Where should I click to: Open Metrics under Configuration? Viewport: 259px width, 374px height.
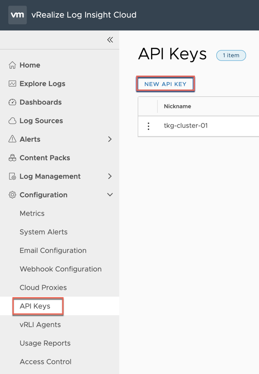32,213
